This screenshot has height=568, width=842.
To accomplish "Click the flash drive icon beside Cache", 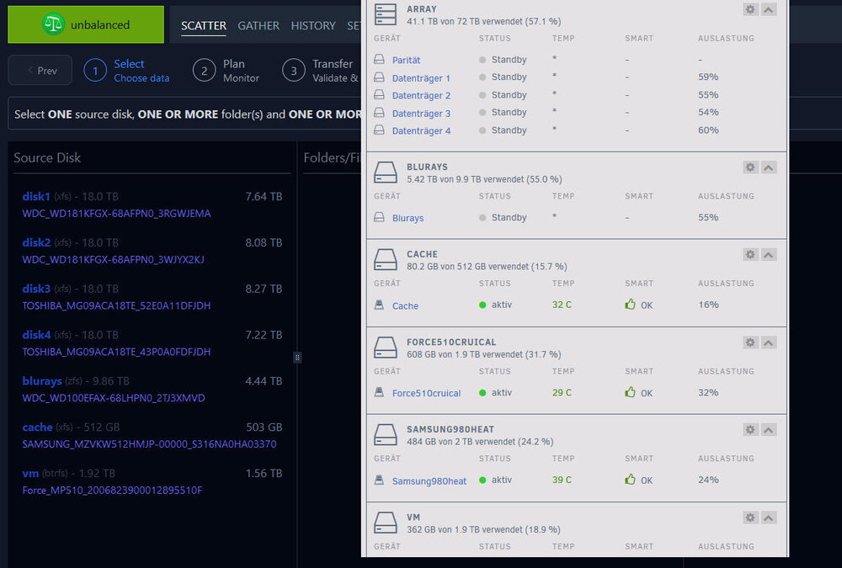I will point(379,305).
